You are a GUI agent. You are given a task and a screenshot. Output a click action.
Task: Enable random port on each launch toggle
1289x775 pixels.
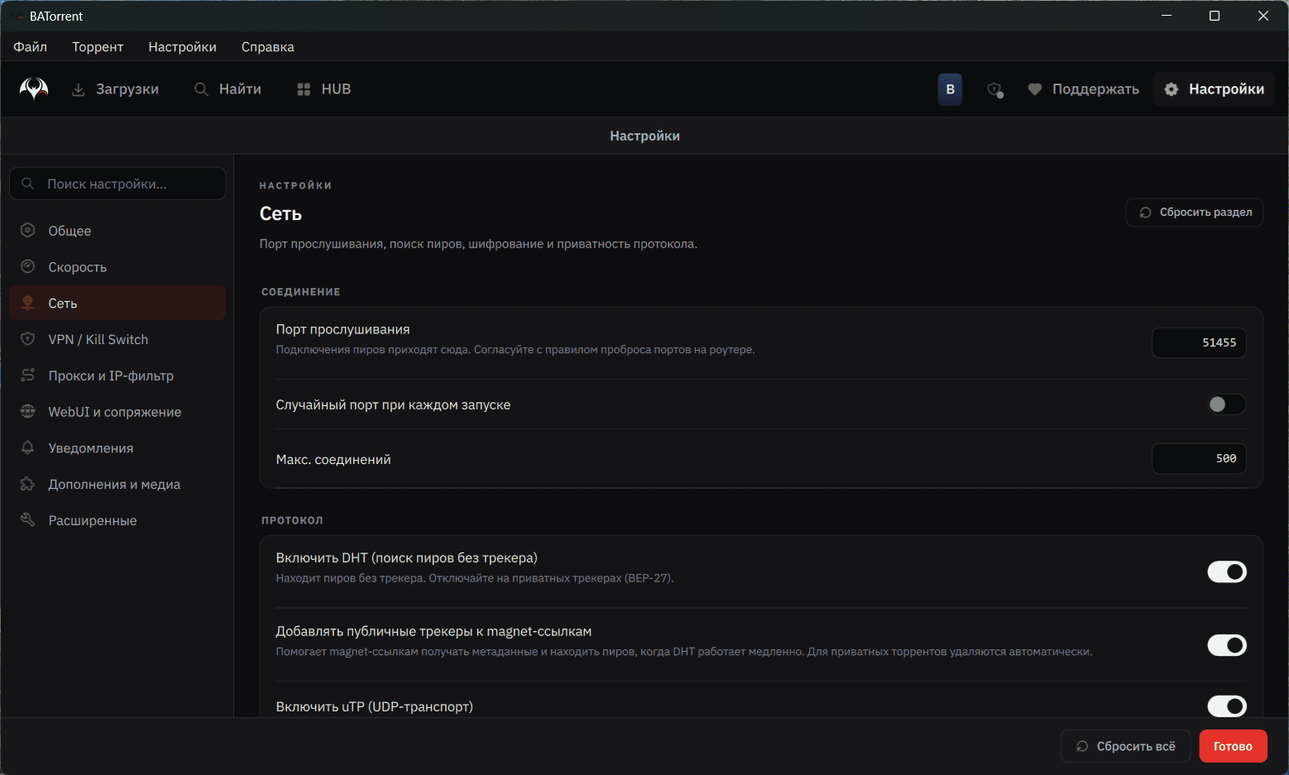pyautogui.click(x=1226, y=404)
